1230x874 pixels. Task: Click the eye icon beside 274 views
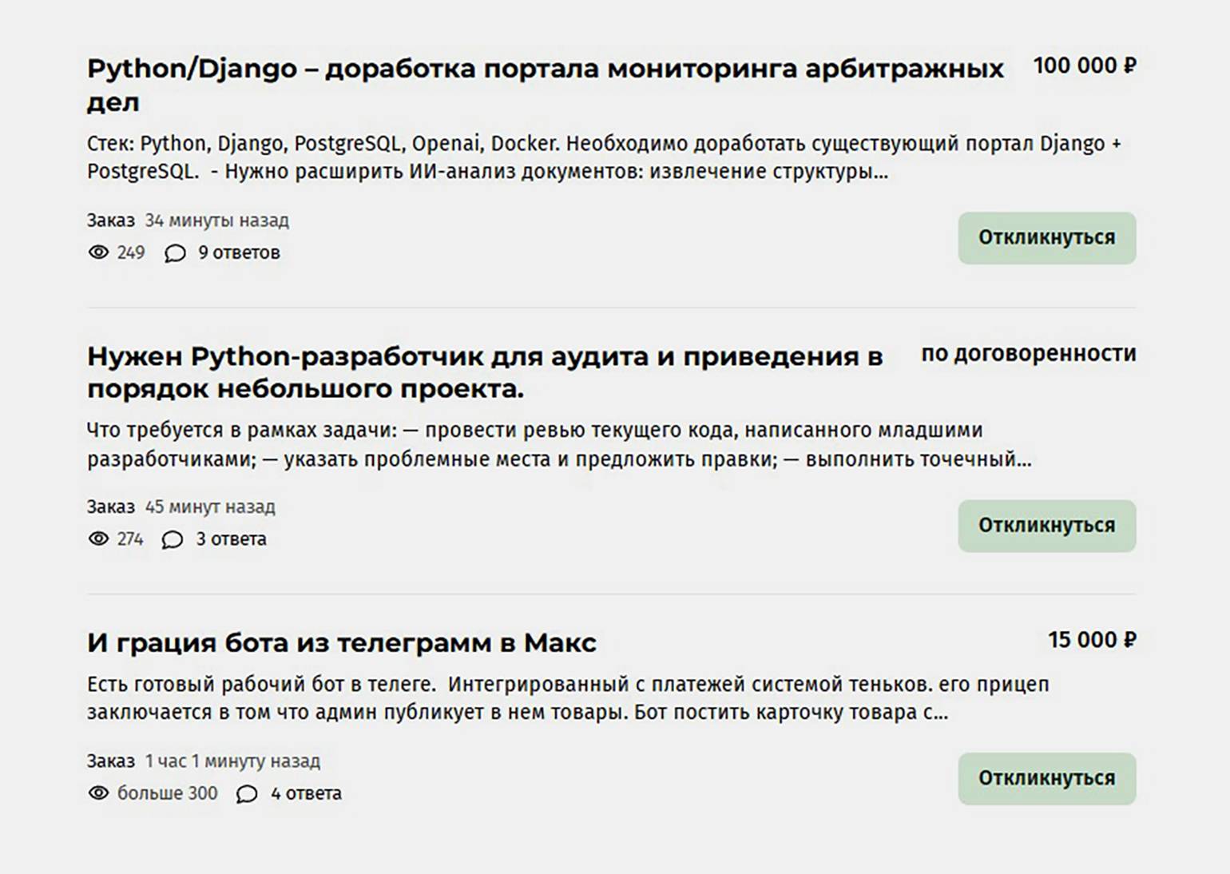(x=98, y=539)
